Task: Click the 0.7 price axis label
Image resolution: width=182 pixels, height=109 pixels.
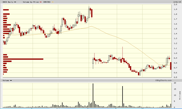Action: [x=175, y=68]
